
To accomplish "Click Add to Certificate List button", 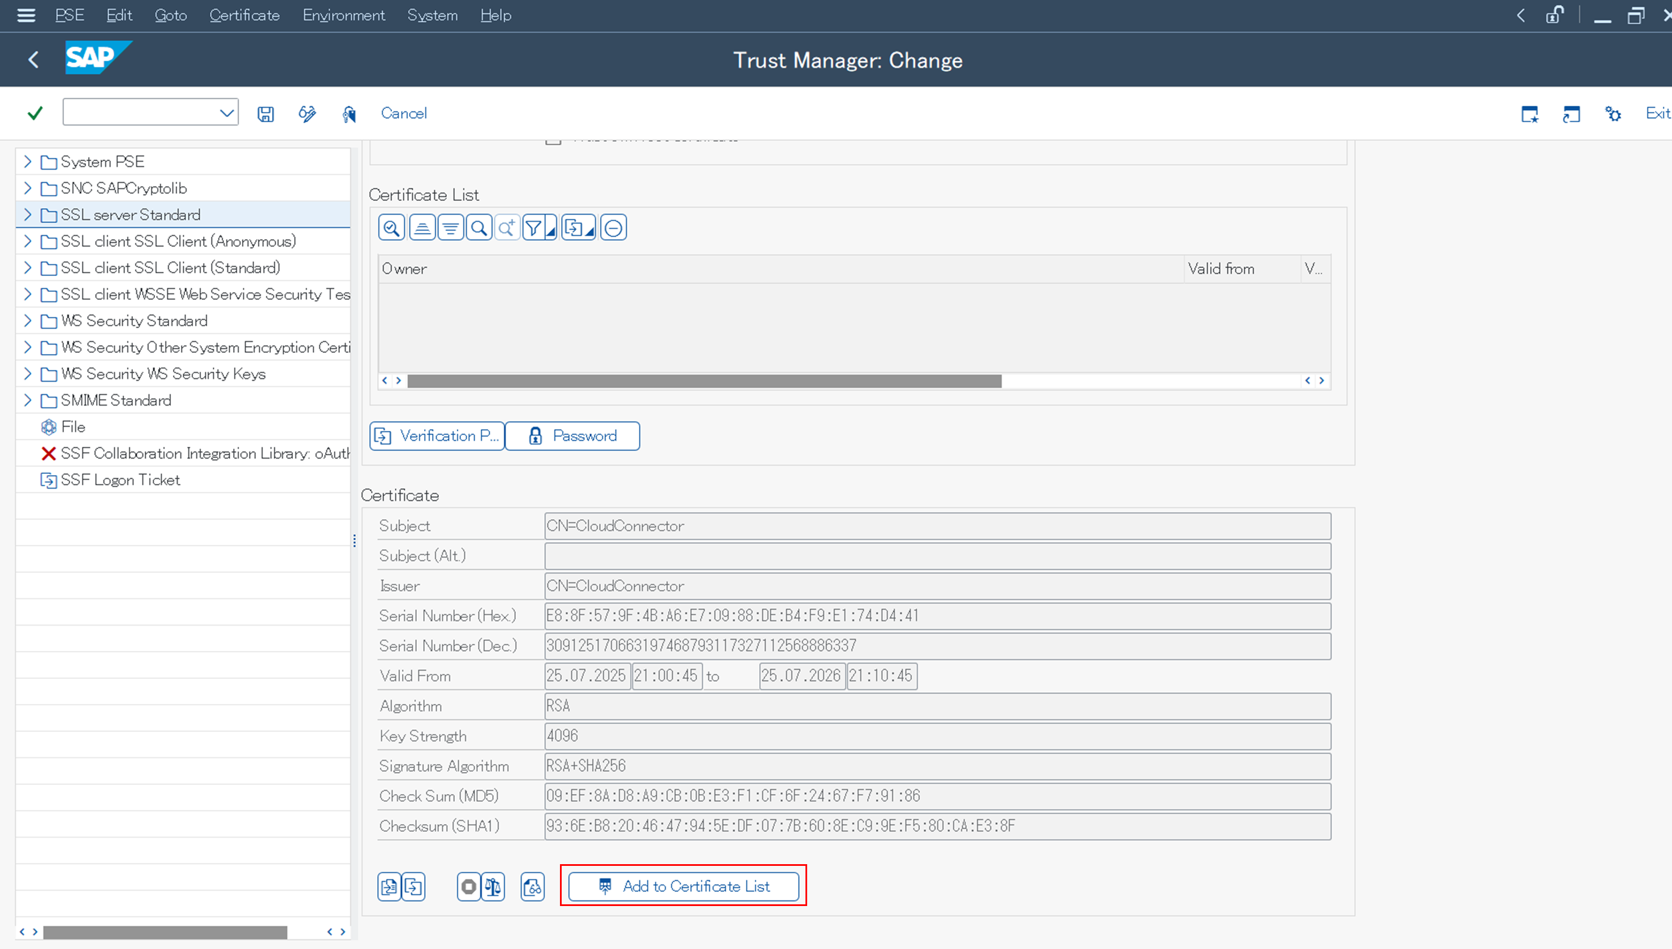I will pyautogui.click(x=683, y=886).
